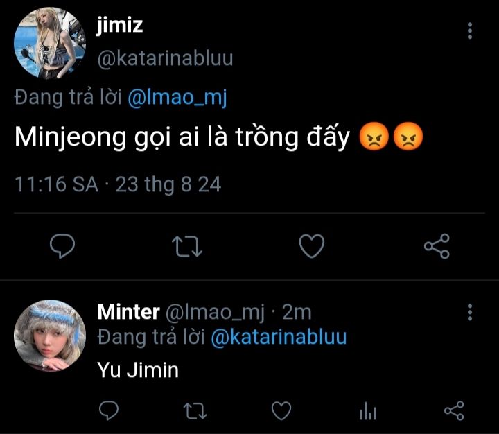Image resolution: width=499 pixels, height=434 pixels.
Task: Retweet the main tweet by jimiz
Action: tap(187, 246)
